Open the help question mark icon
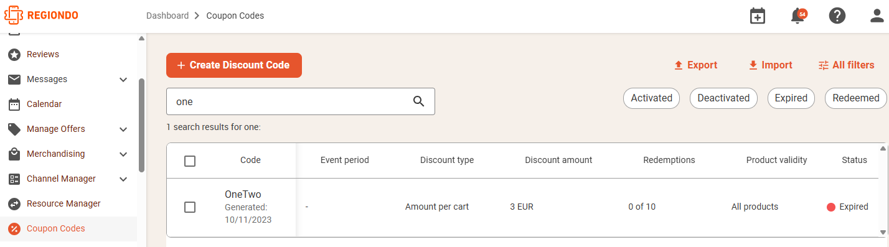 [837, 16]
